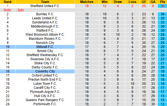The width and height of the screenshot is (167, 106).
Task: Click the Draw column header
Action: click(118, 2)
